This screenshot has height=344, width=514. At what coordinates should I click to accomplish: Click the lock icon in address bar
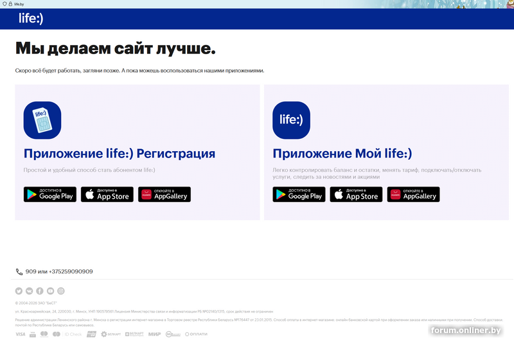pyautogui.click(x=10, y=4)
